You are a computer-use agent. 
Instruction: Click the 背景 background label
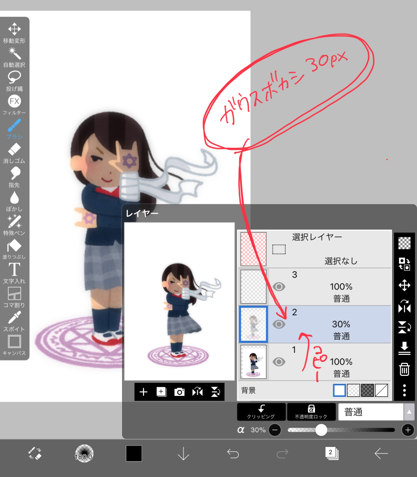tap(248, 390)
